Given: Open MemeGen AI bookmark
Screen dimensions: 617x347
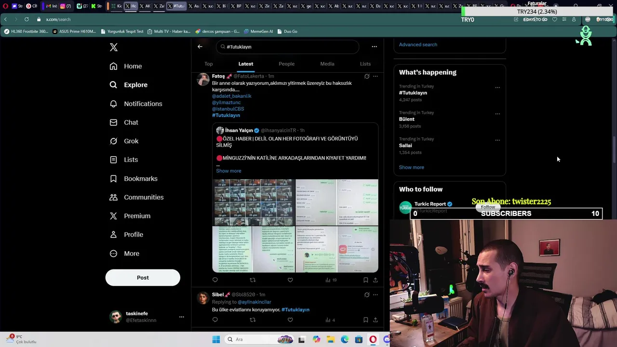Looking at the screenshot, I should (258, 31).
